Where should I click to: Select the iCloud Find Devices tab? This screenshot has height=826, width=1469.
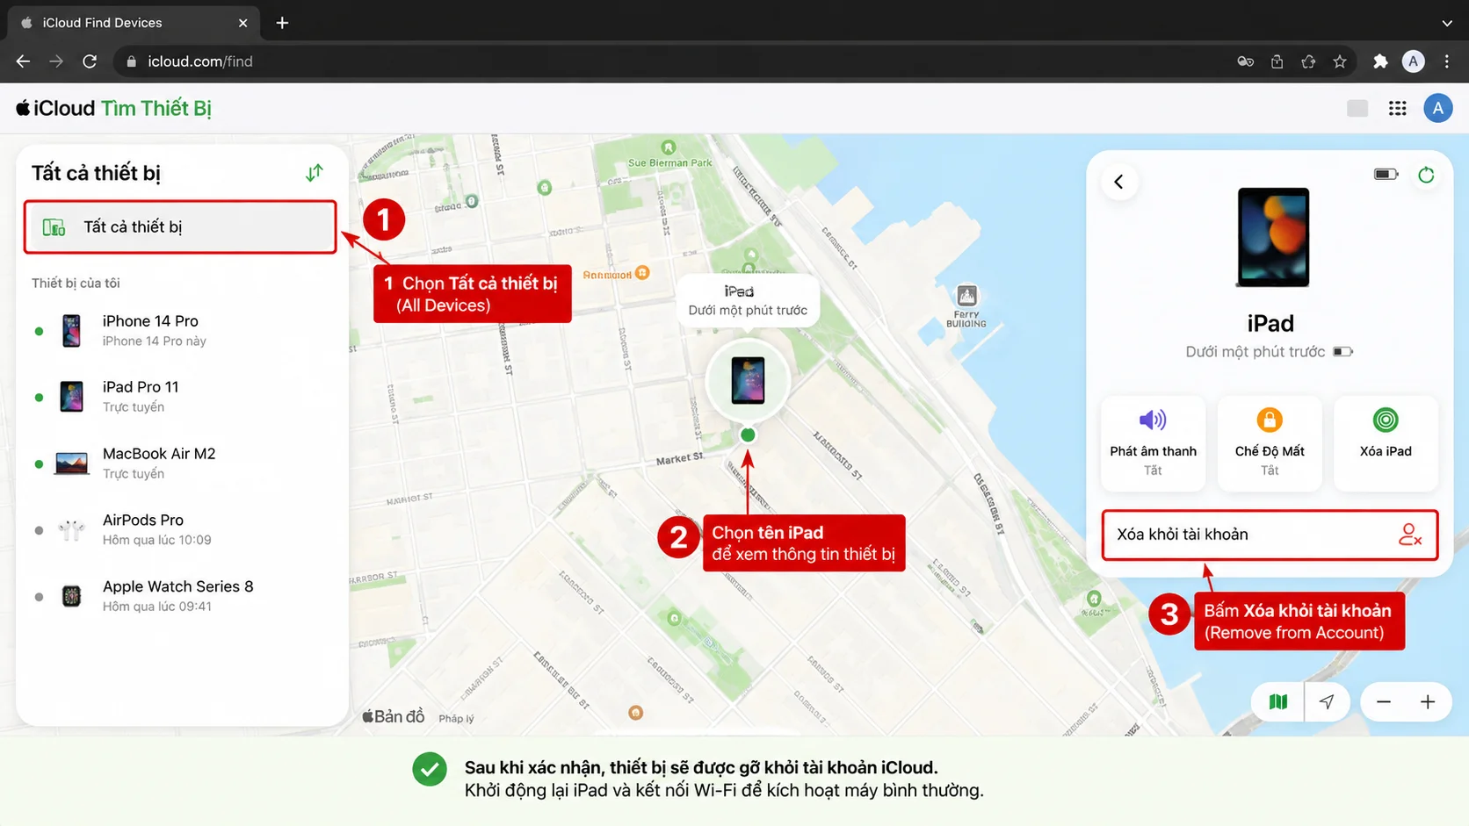point(134,23)
